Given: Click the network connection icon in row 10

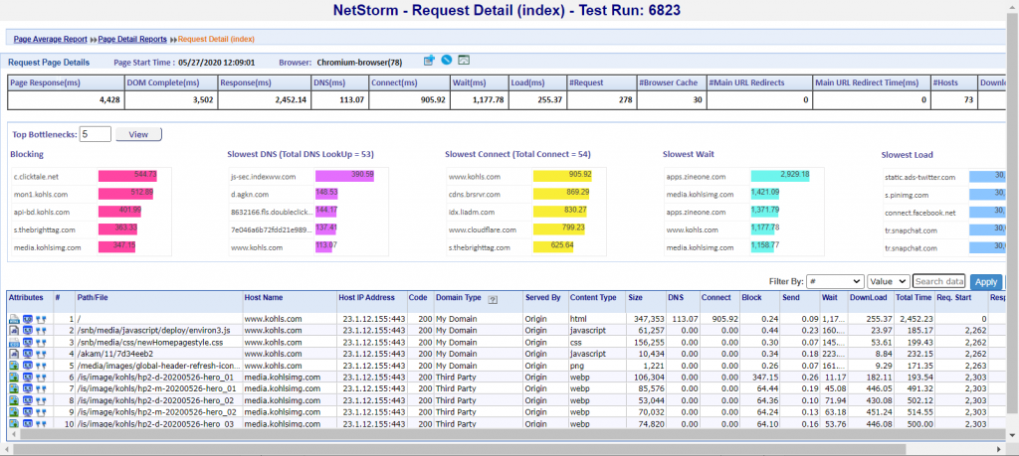Looking at the screenshot, I should (x=41, y=423).
